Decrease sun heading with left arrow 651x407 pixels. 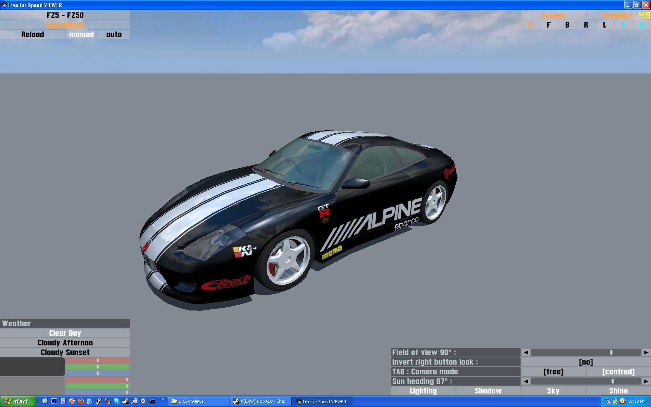click(526, 381)
